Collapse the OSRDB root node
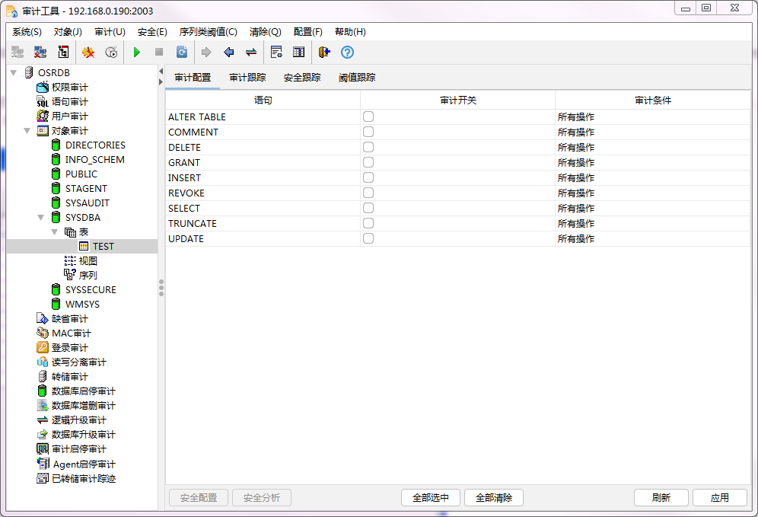758x517 pixels. coord(14,72)
